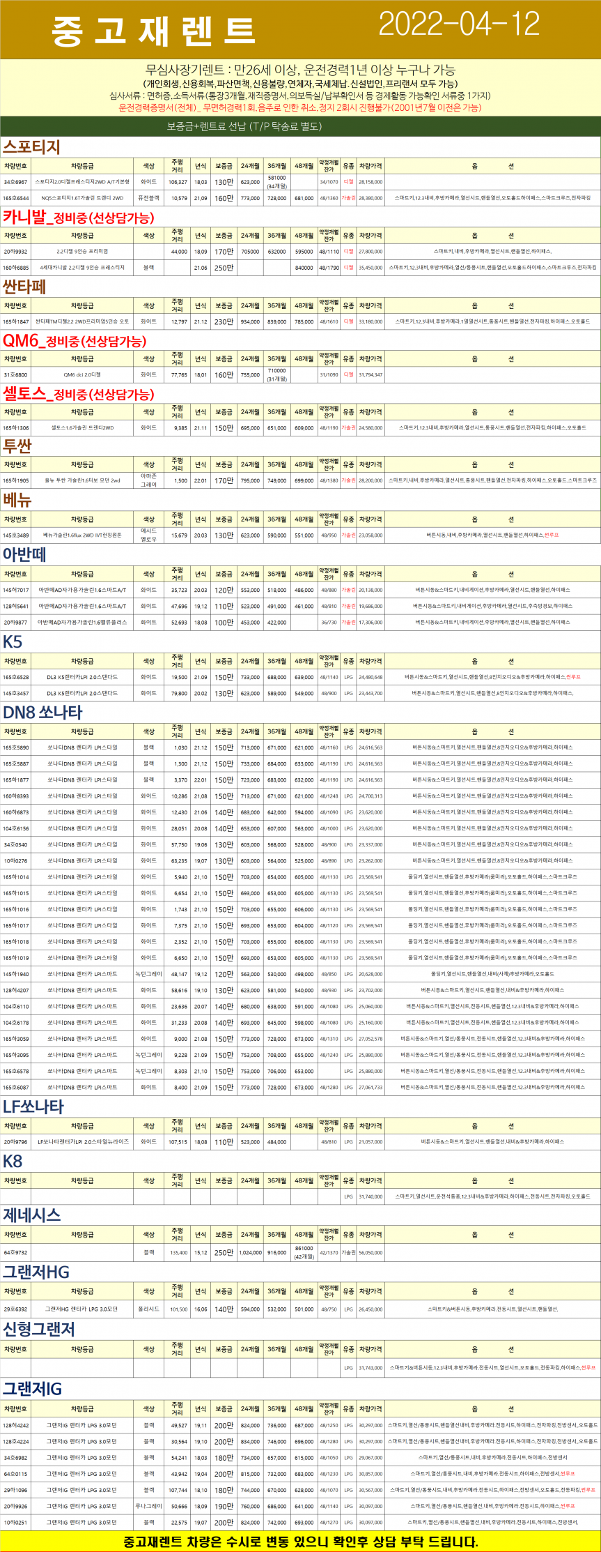Select plate number 128허4242 in 그랜저IG table
Image resolution: width=601 pixels, height=1552 pixels.
[x=15, y=1426]
